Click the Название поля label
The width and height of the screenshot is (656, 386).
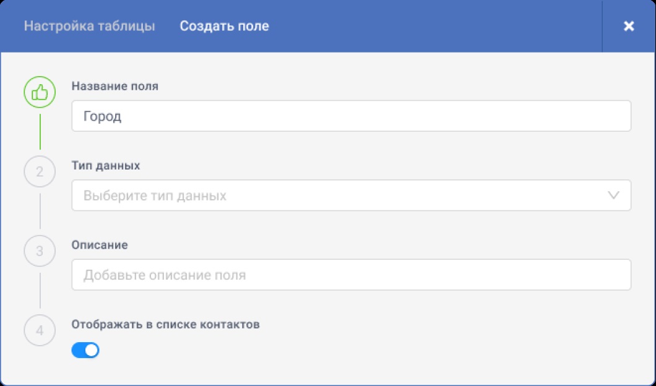click(x=115, y=87)
